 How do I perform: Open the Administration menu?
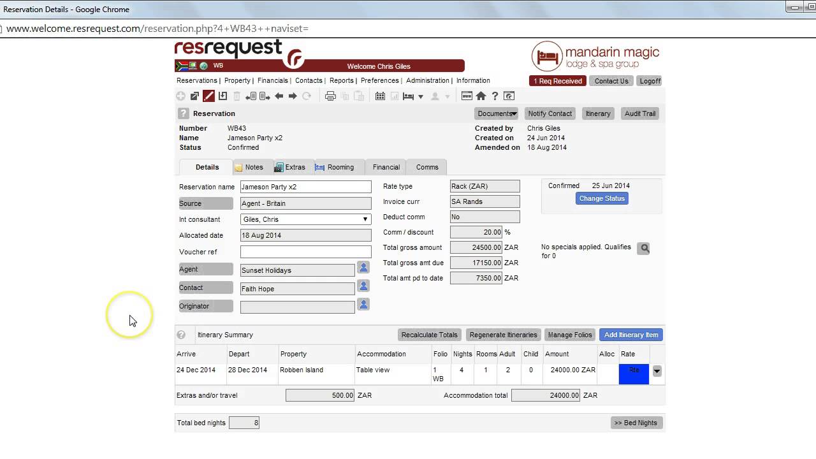click(x=428, y=81)
